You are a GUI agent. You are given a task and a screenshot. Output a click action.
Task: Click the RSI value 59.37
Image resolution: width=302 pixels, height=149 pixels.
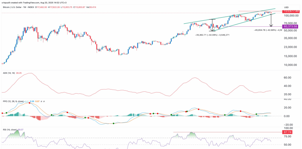20,129
